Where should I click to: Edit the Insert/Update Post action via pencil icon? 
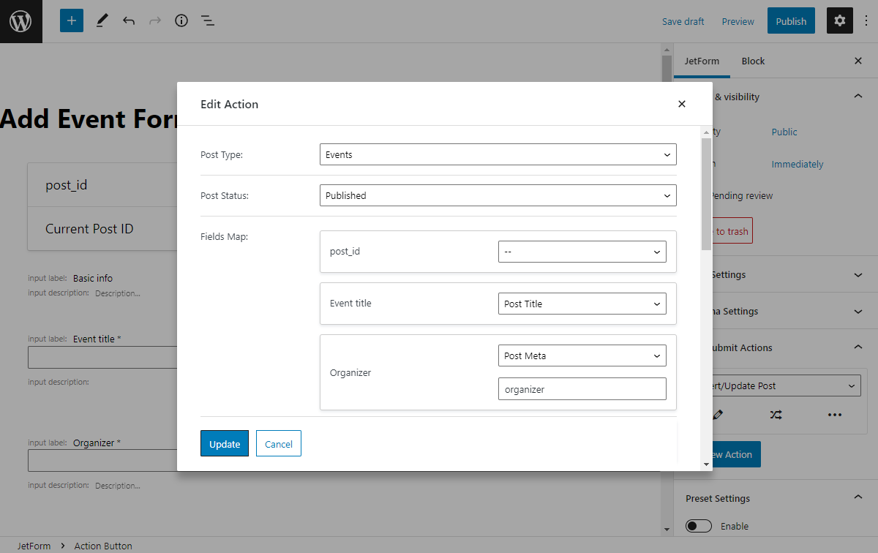718,415
